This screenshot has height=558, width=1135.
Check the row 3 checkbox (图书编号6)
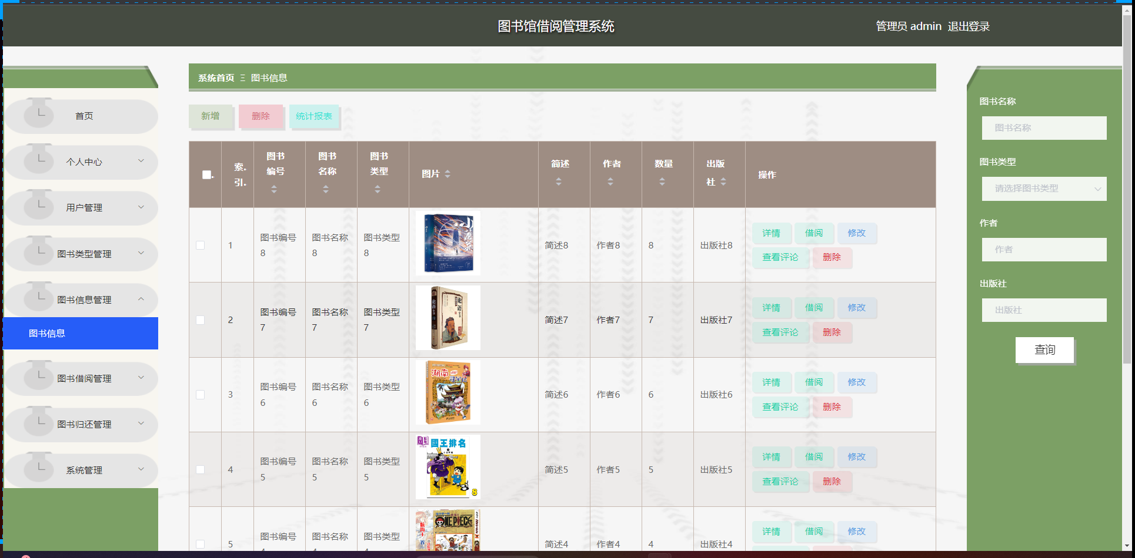pos(201,395)
